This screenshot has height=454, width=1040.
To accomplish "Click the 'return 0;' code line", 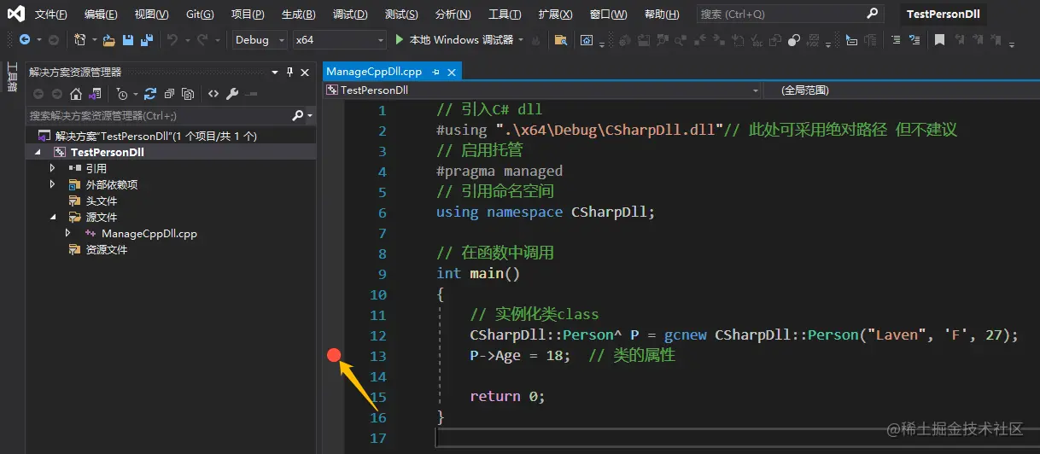I will click(507, 396).
